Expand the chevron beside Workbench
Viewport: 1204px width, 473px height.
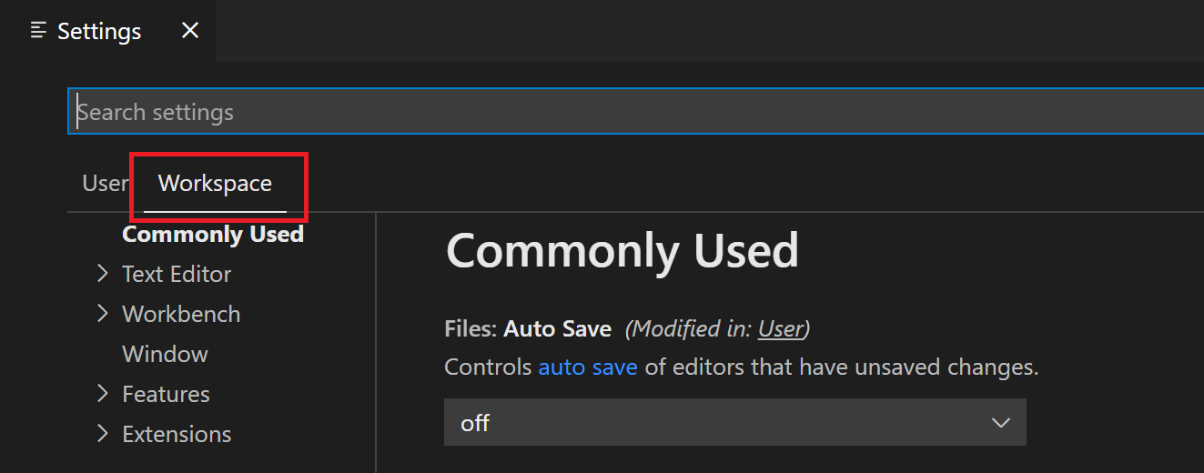[x=103, y=314]
